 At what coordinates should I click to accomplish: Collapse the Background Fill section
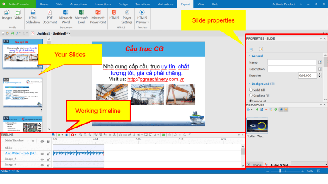[x=249, y=84]
